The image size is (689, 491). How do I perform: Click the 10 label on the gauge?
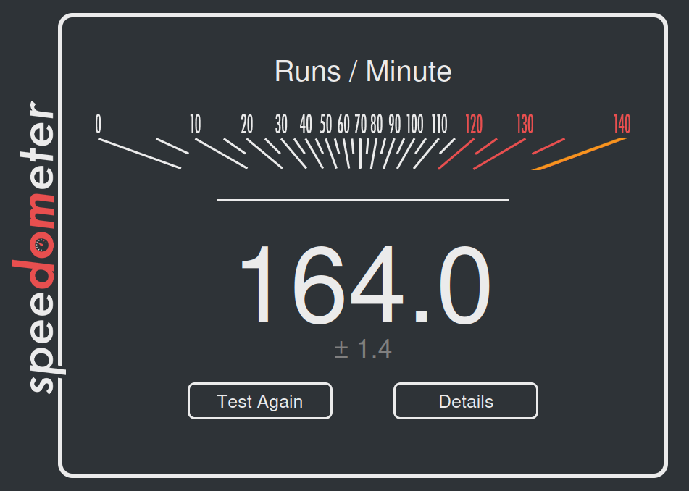195,124
